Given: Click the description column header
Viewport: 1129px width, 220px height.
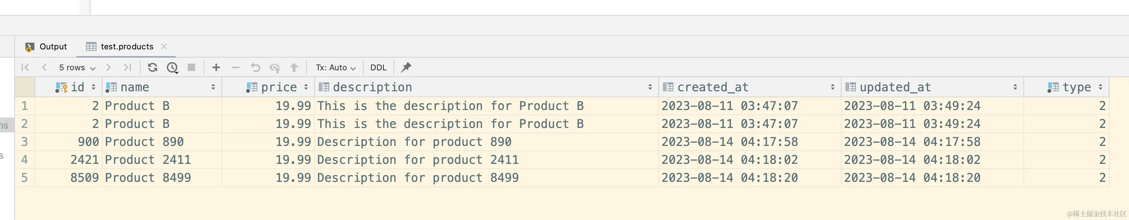Looking at the screenshot, I should (x=373, y=87).
